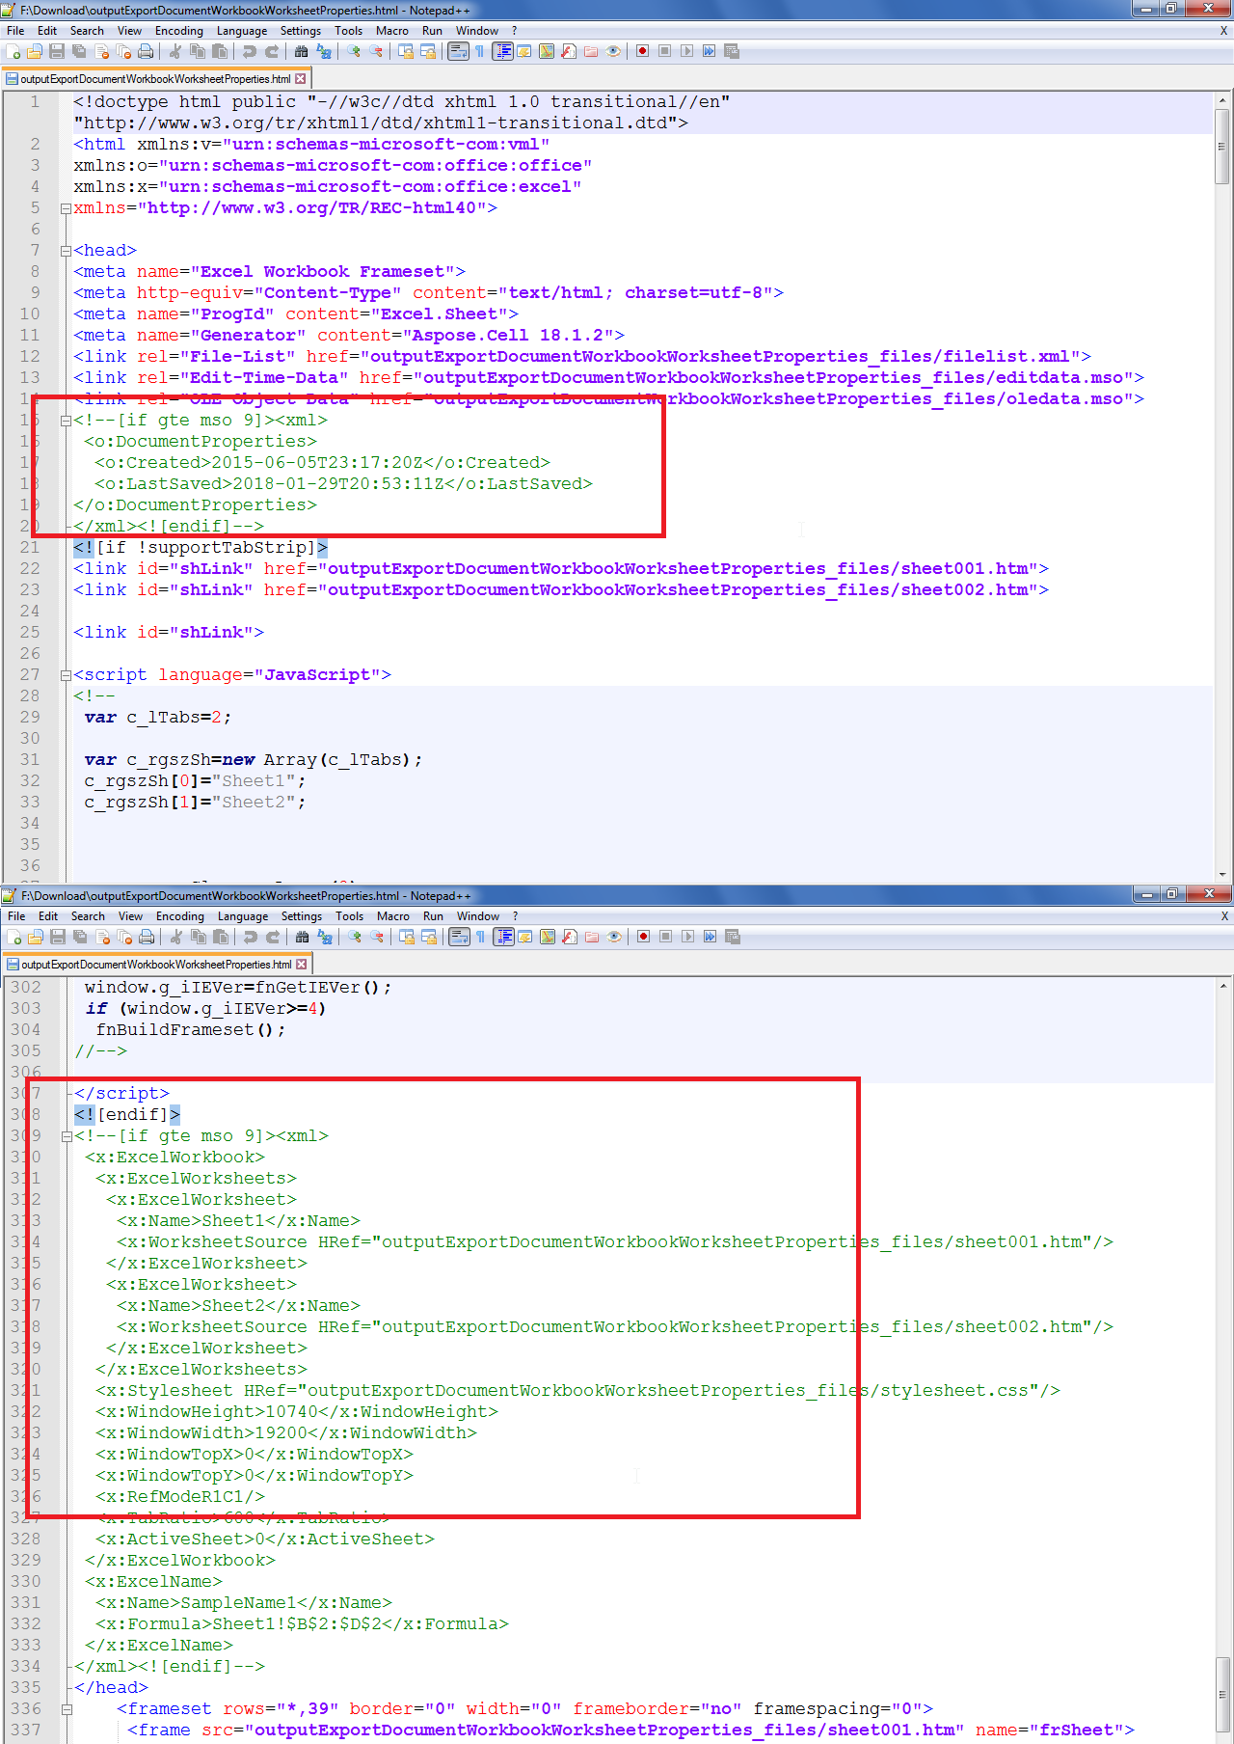Click New file icon in top window toolbar
Image resolution: width=1234 pixels, height=1744 pixels.
coord(13,51)
